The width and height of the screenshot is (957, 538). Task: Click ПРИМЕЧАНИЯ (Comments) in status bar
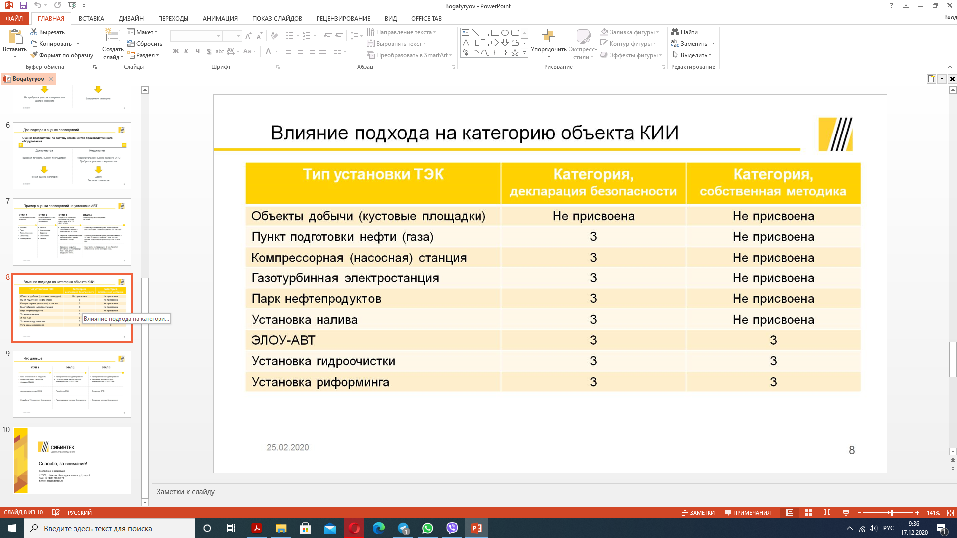coord(748,512)
